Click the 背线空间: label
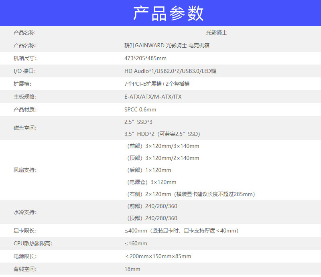 (x=25, y=269)
